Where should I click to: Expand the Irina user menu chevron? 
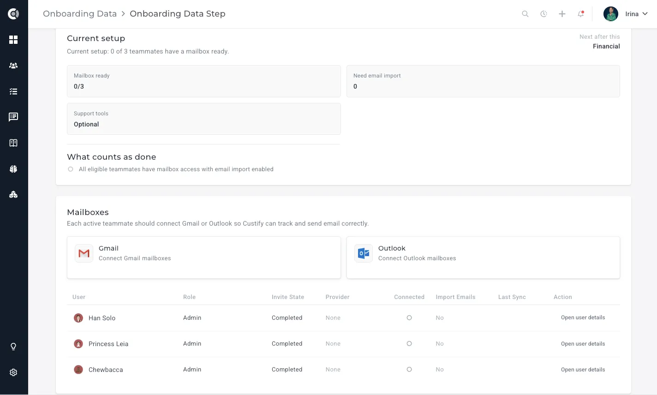[645, 14]
